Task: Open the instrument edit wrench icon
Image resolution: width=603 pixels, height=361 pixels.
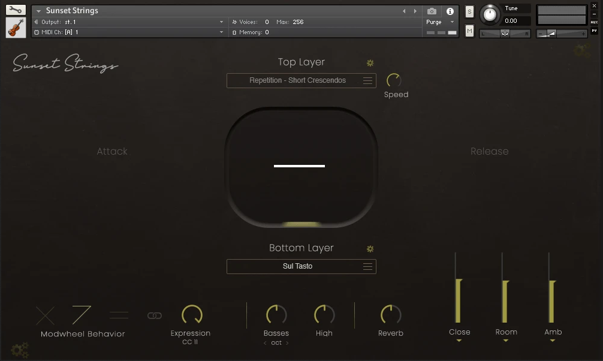Action: pyautogui.click(x=16, y=10)
